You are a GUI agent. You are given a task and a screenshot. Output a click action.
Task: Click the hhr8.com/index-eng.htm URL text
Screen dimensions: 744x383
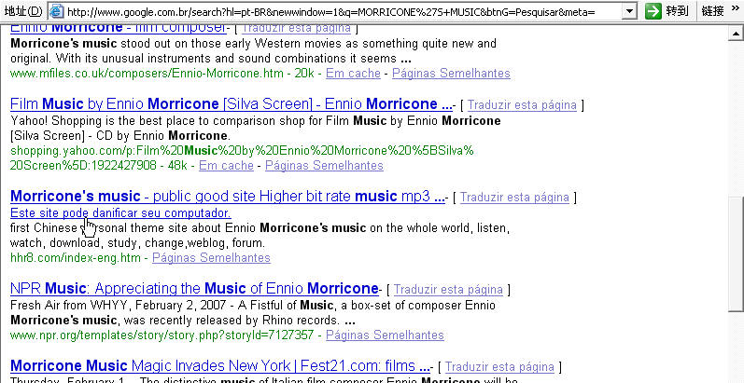pyautogui.click(x=76, y=258)
